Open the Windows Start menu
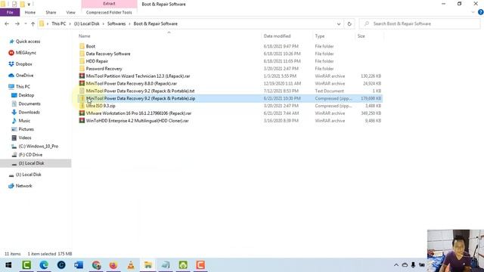 (8, 265)
